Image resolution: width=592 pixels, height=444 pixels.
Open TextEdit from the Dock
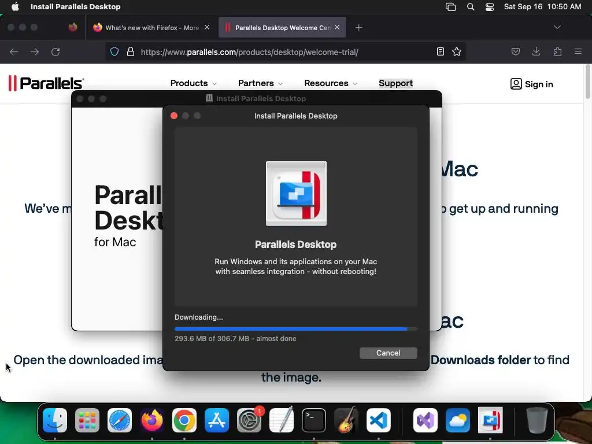[x=282, y=420]
